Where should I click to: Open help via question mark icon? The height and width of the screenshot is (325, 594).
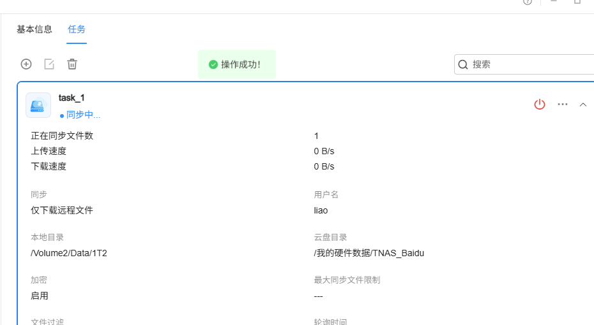[x=528, y=2]
